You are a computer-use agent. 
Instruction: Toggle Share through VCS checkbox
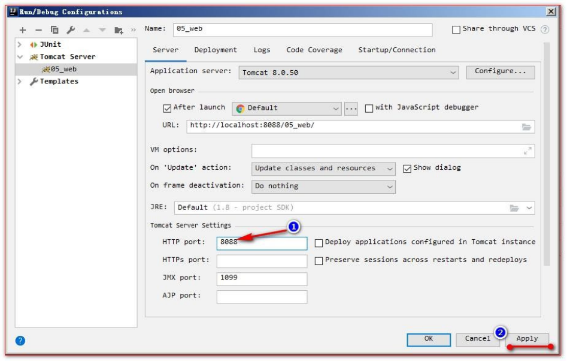coord(456,29)
